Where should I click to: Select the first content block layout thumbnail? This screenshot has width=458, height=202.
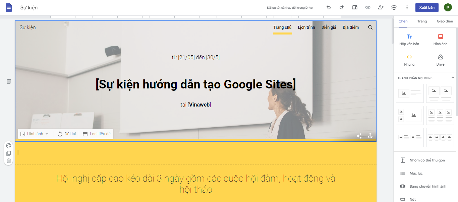[x=410, y=93]
